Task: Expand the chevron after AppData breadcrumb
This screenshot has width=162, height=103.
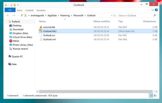Action: point(59,16)
